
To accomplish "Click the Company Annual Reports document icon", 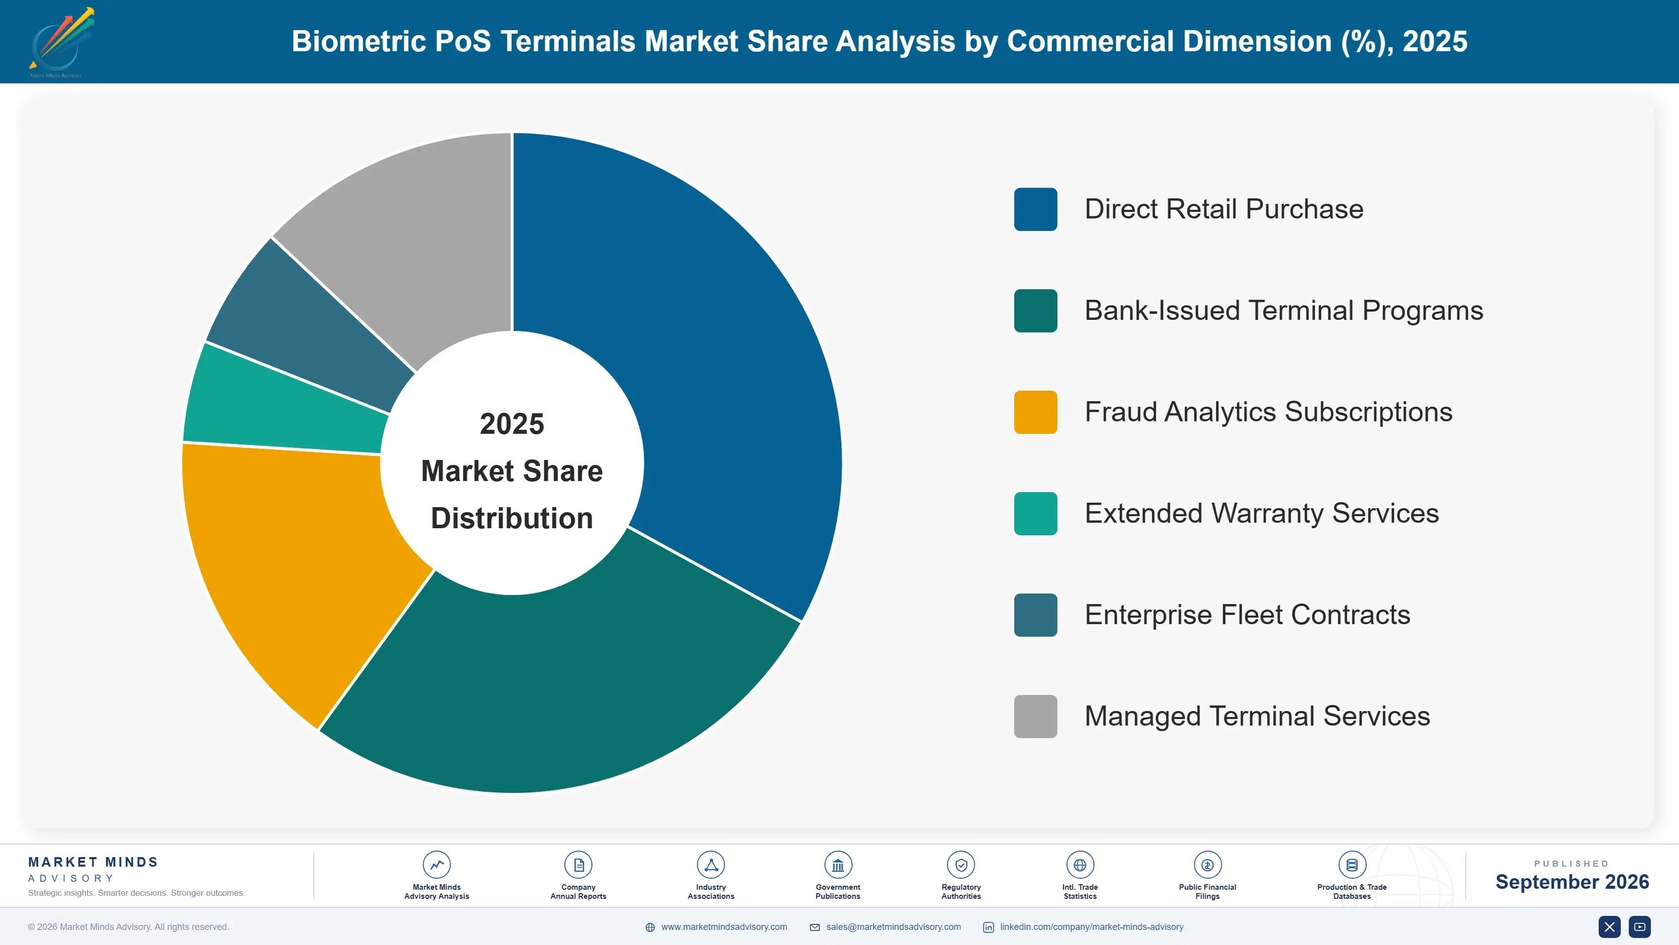I will pyautogui.click(x=578, y=865).
